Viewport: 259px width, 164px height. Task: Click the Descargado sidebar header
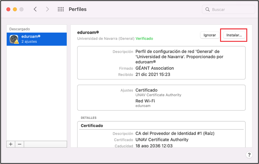click(19, 29)
